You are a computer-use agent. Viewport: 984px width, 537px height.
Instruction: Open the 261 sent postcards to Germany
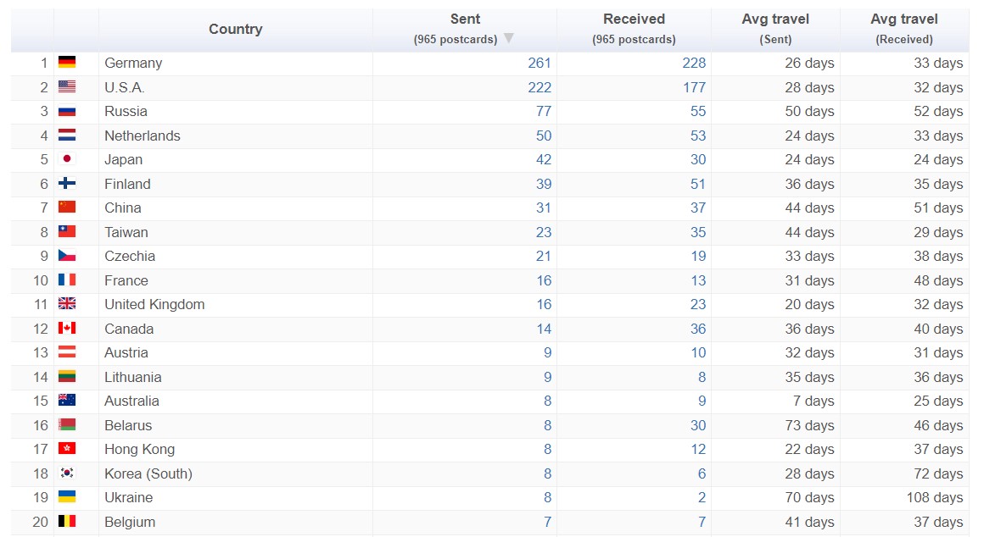click(539, 64)
